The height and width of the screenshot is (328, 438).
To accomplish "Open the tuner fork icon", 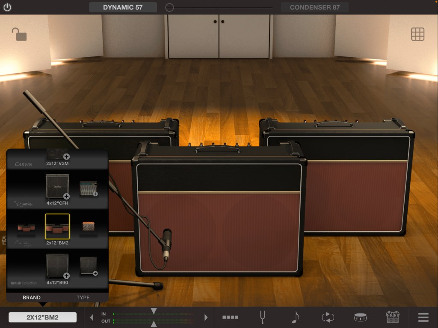I will (263, 317).
